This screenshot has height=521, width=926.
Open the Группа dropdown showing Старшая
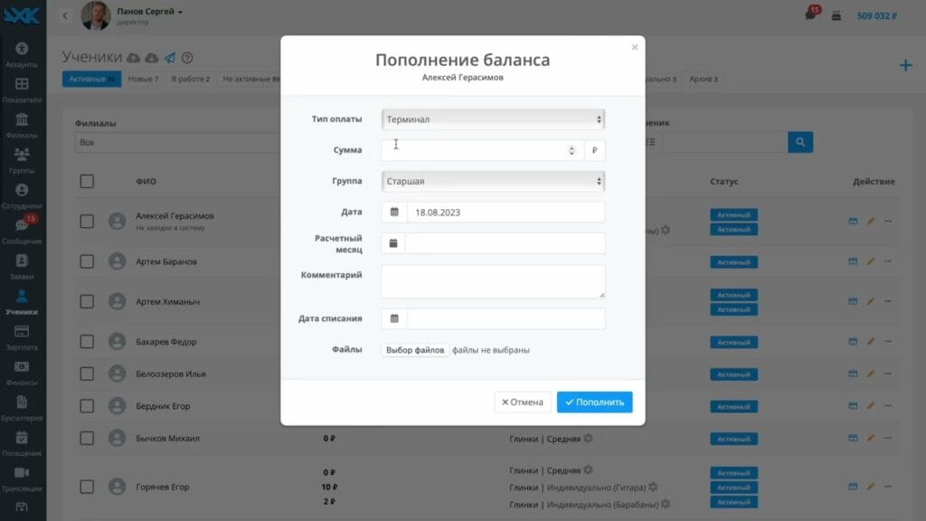(492, 181)
